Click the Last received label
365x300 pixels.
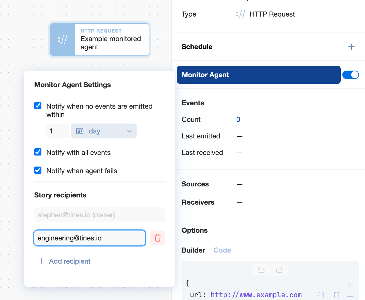[x=202, y=152]
